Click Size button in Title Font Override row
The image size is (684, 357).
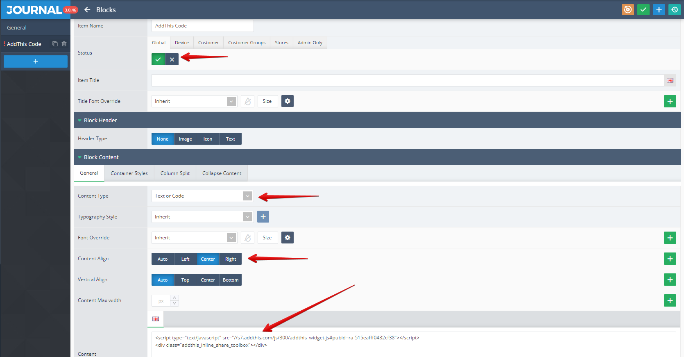(267, 101)
